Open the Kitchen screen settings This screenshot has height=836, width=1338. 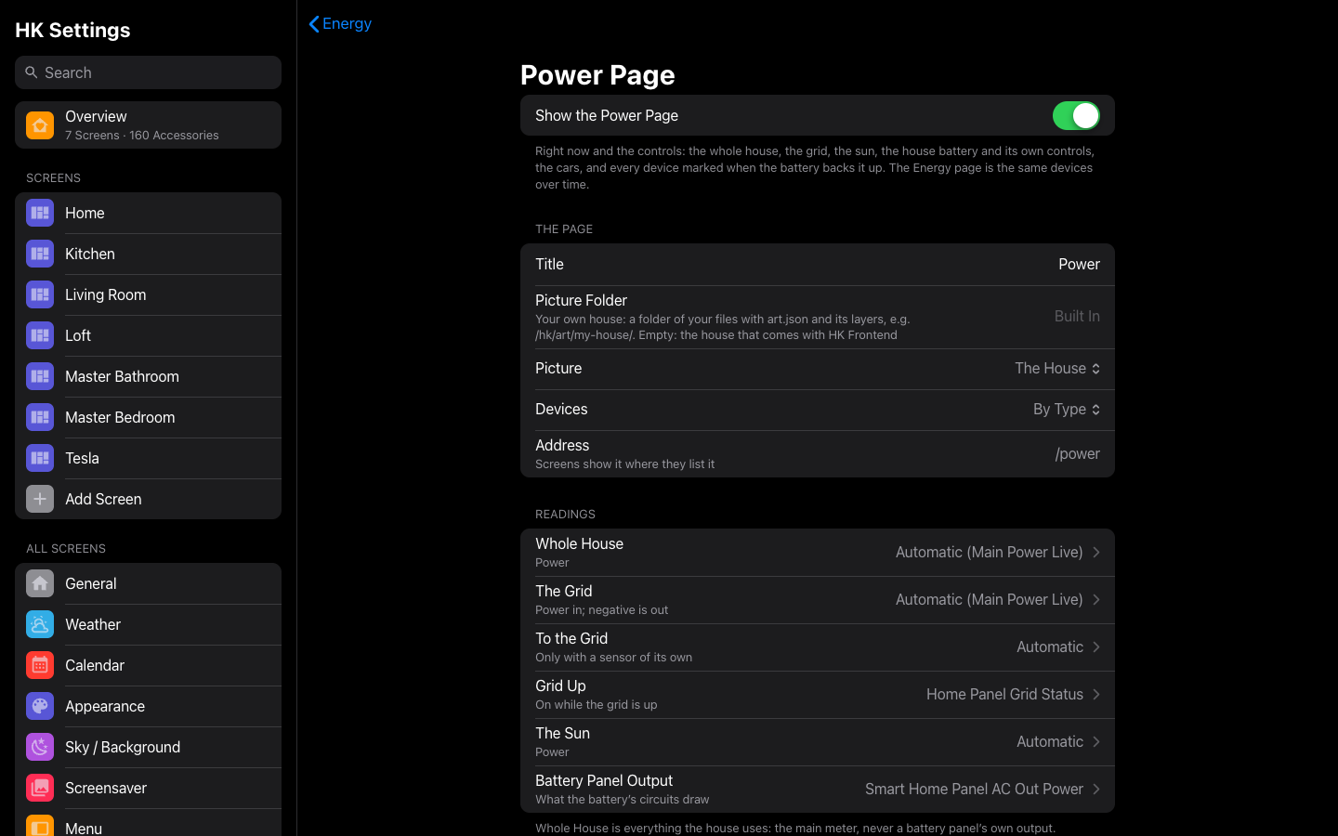tap(148, 254)
